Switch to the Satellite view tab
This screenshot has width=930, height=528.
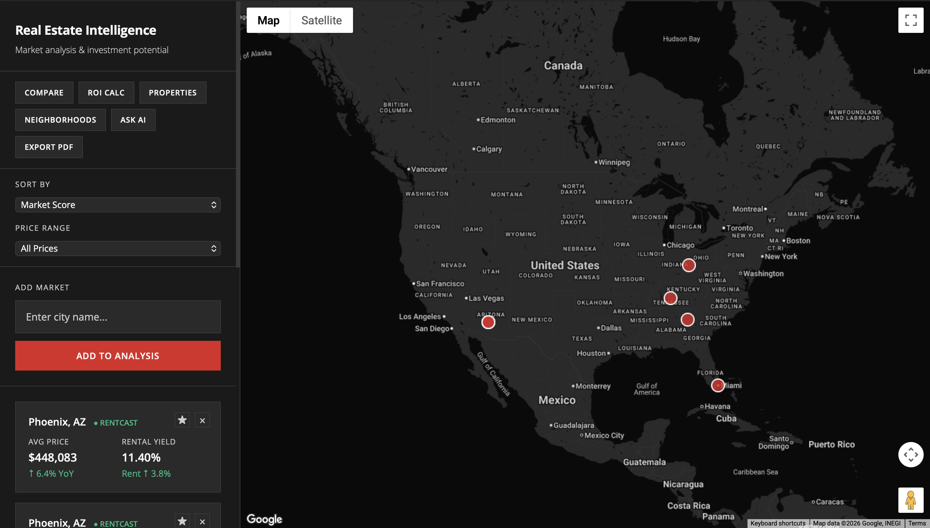point(321,20)
